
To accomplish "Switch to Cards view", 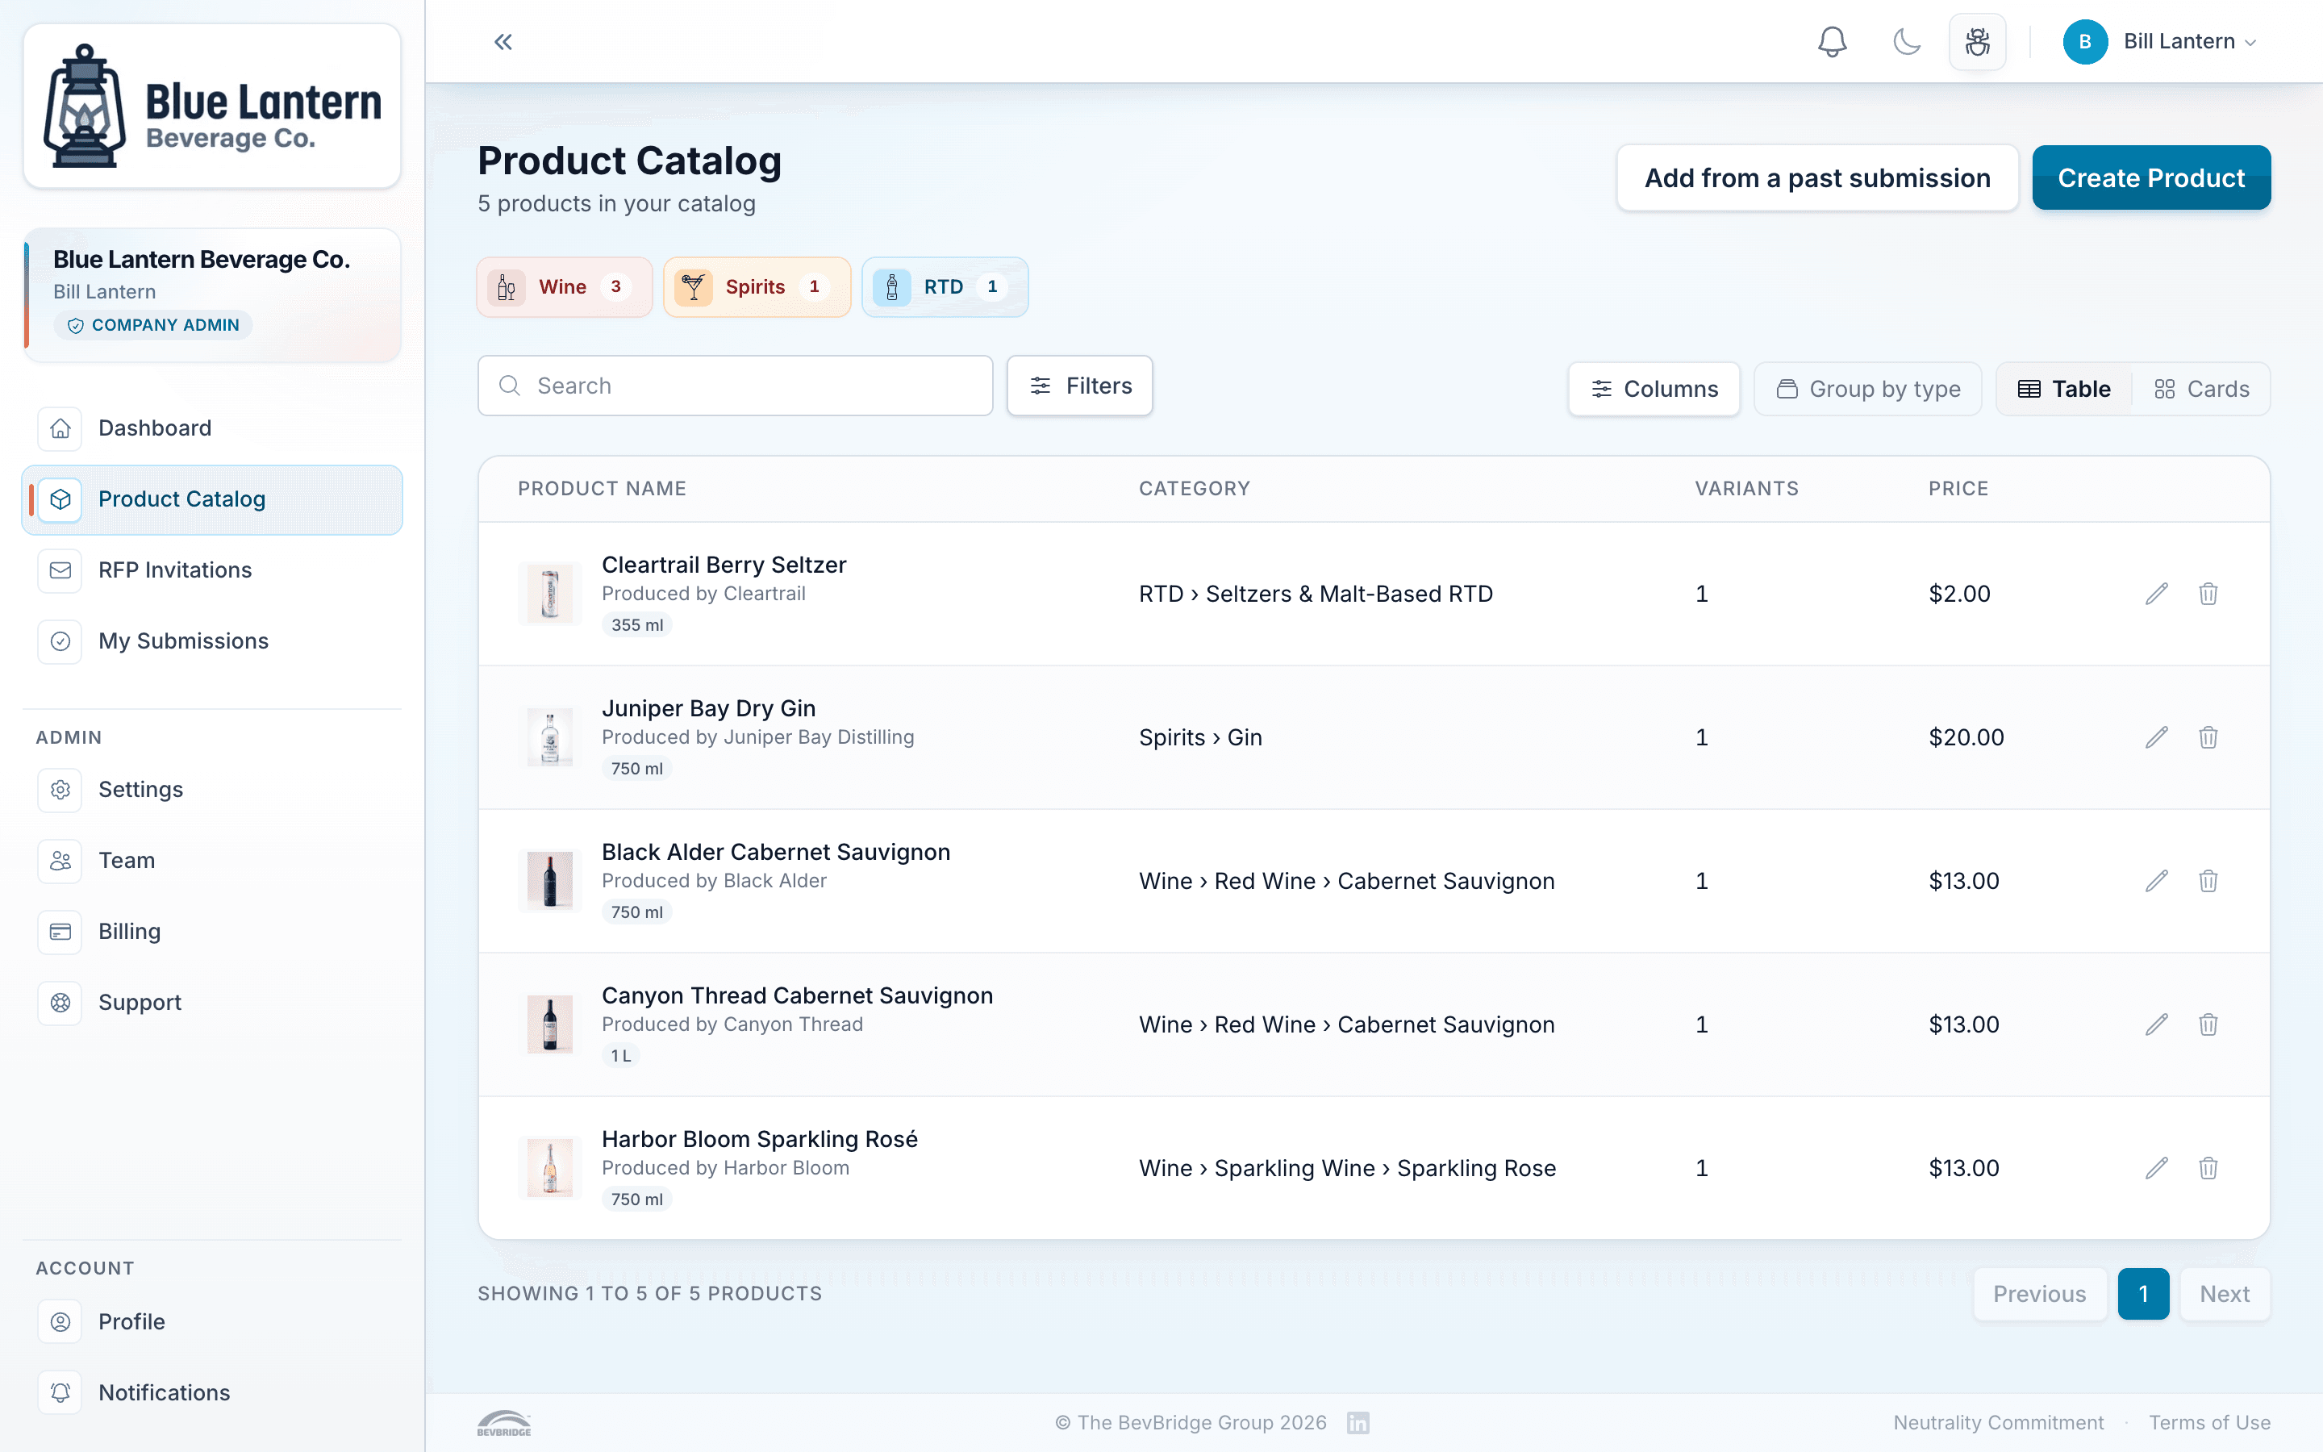I will point(2202,389).
